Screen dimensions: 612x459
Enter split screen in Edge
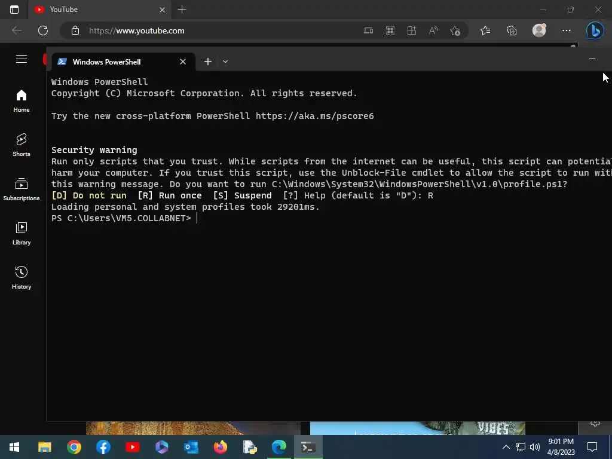click(411, 30)
